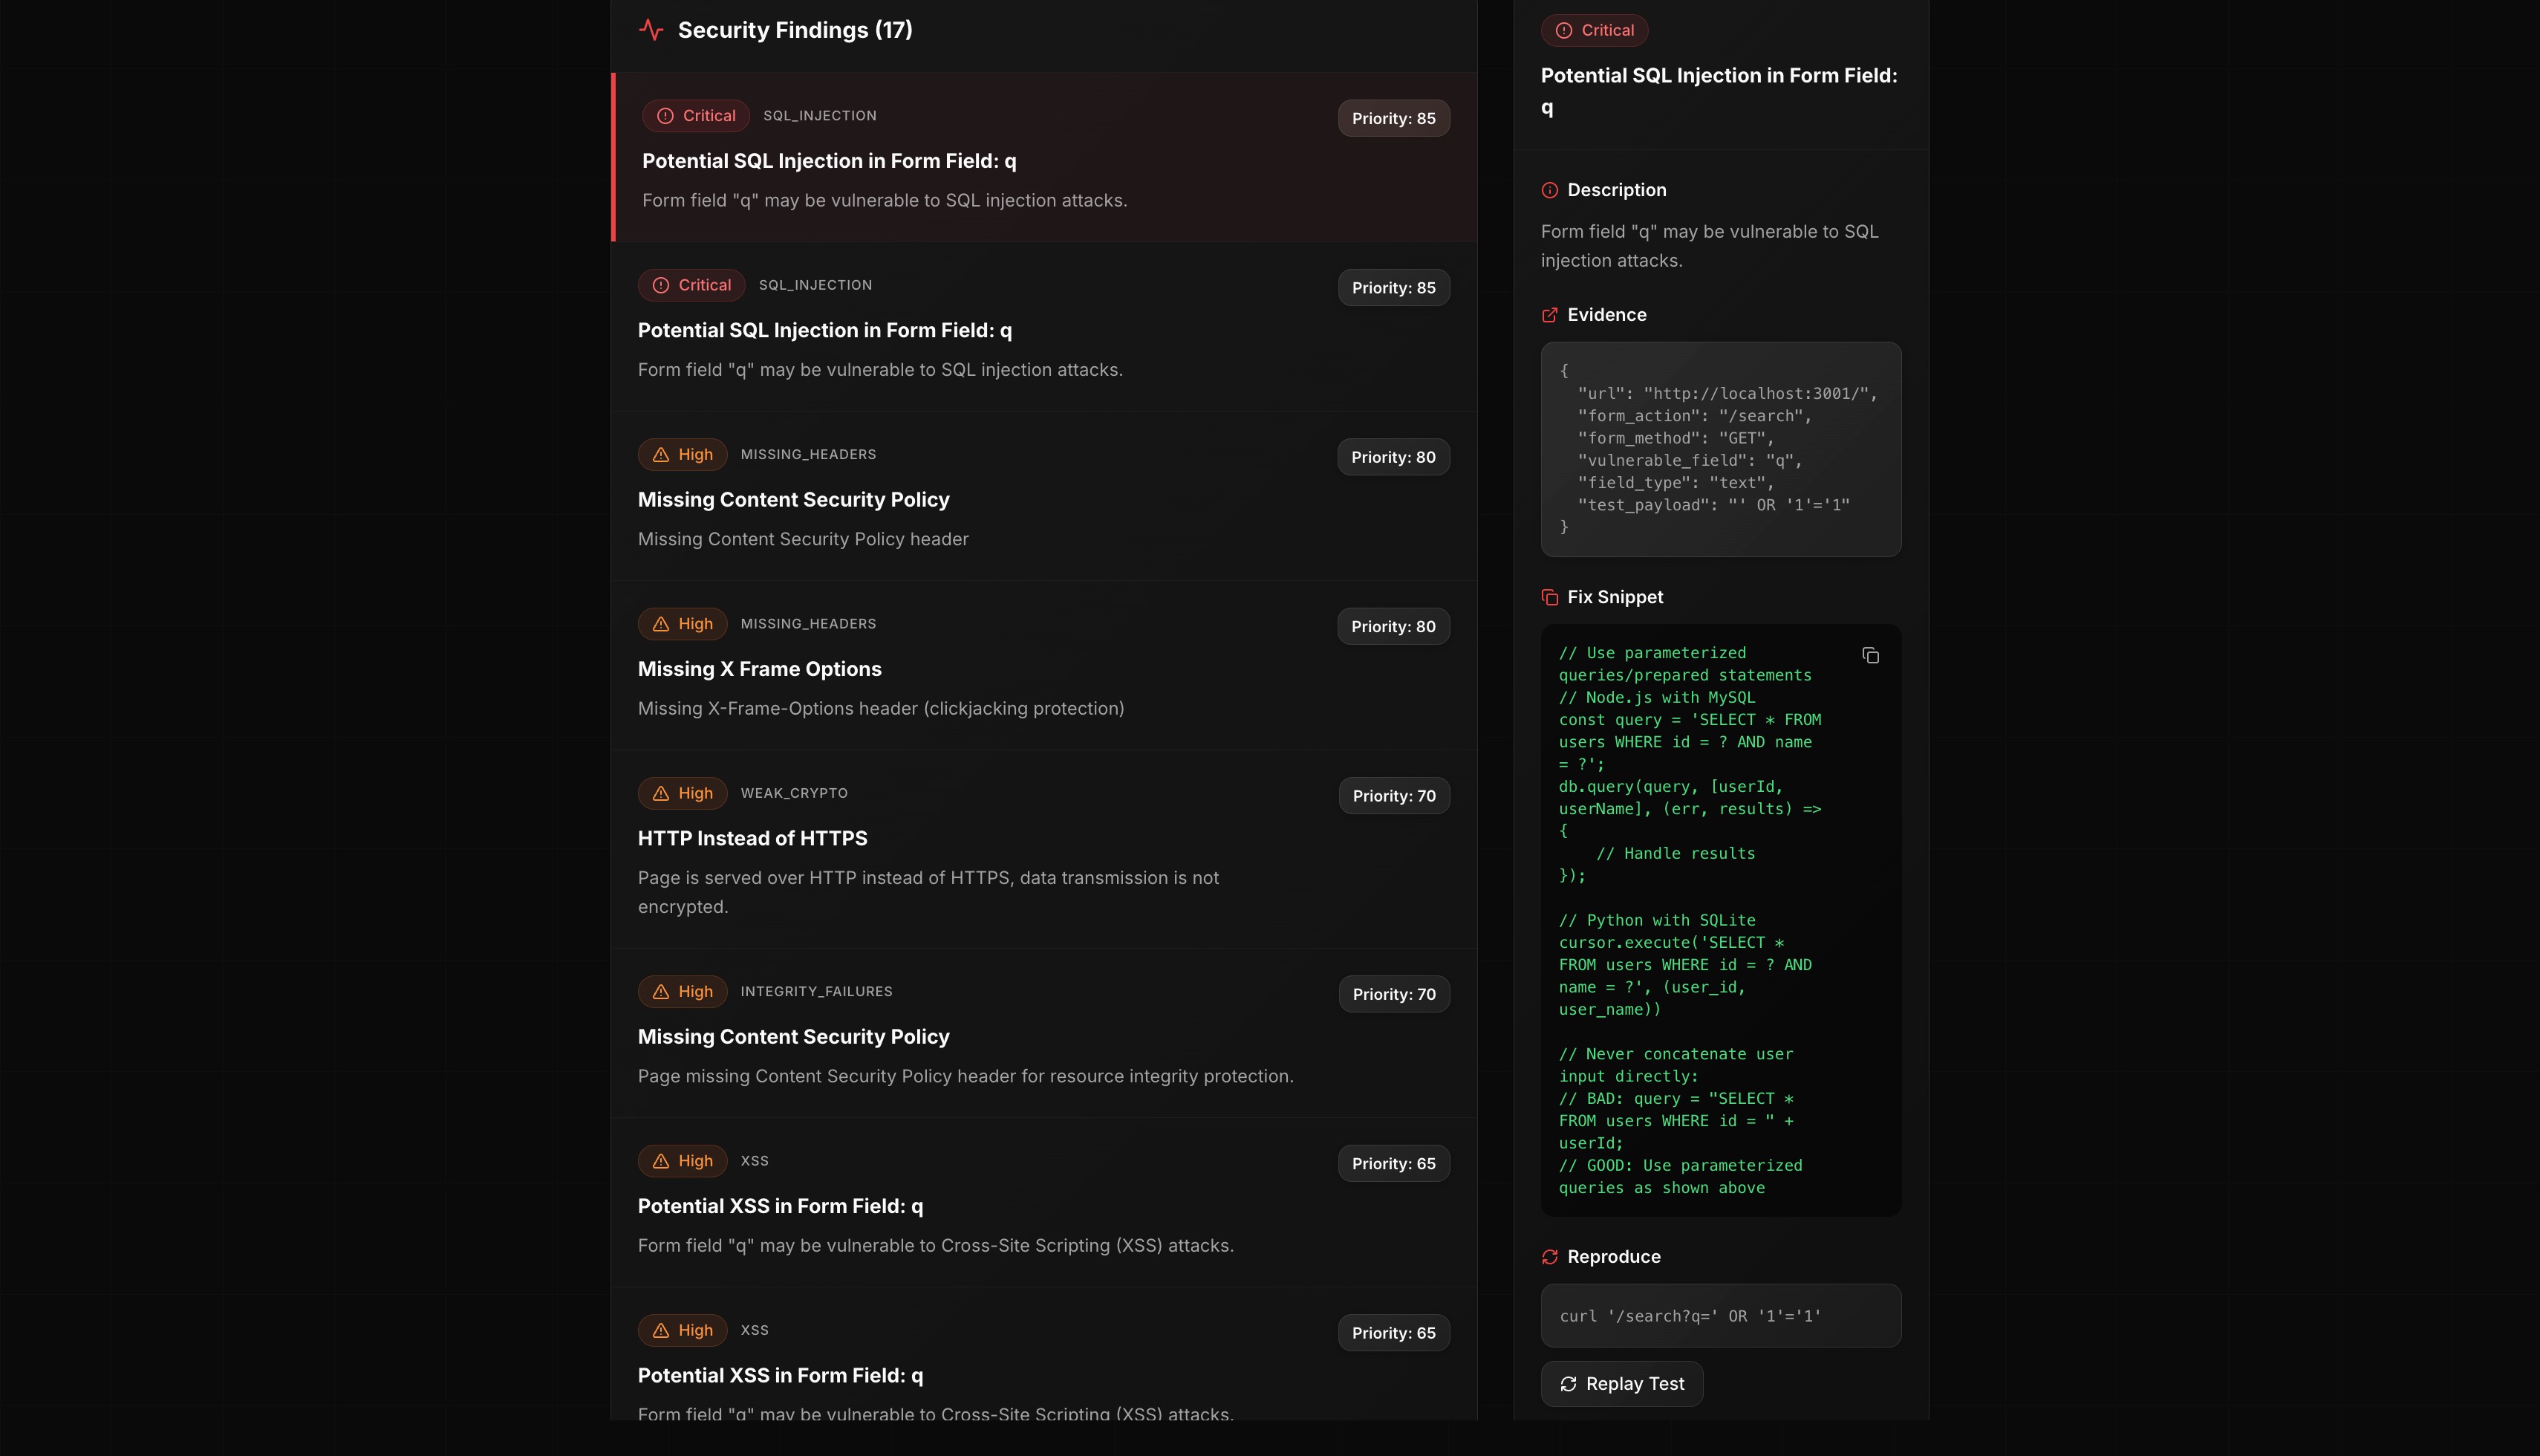Click the Fix Snippet heading copy icon
The width and height of the screenshot is (2540, 1456).
(x=1549, y=597)
